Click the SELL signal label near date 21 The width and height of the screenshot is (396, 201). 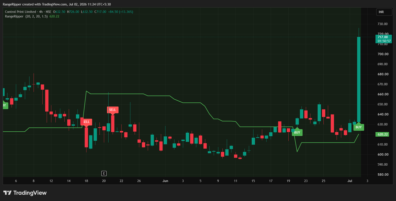click(x=113, y=110)
